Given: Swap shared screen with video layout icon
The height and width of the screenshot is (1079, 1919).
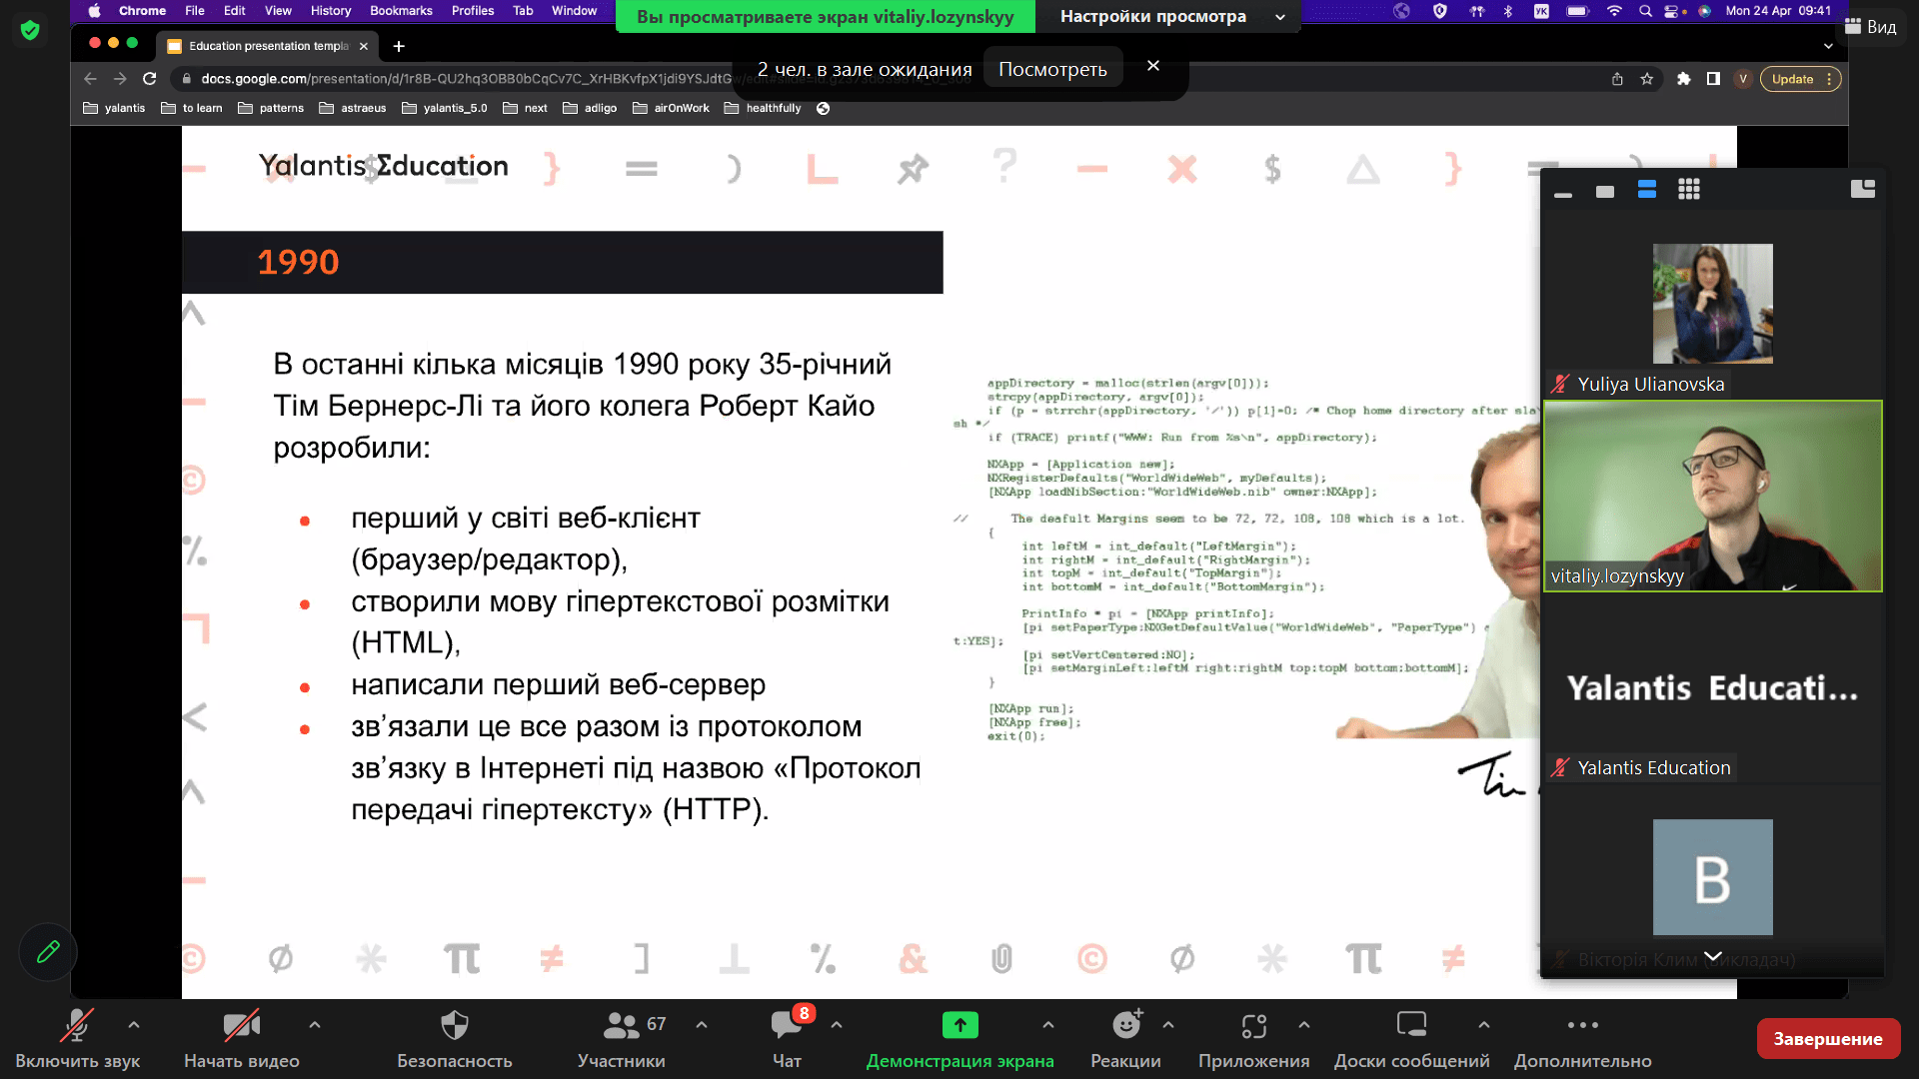Looking at the screenshot, I should [x=1863, y=189].
